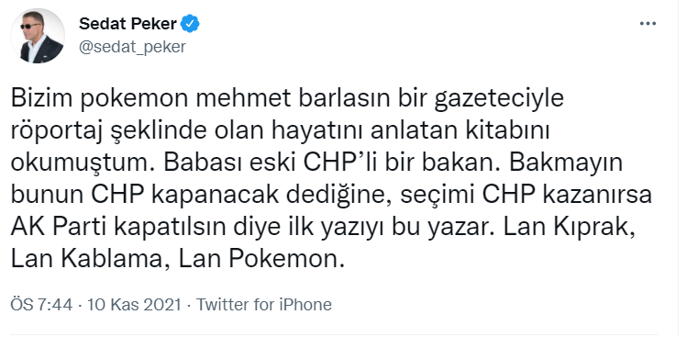Screen dimensions: 687x337
Task: Open Sedat Peker's profile picture
Action: 38,36
